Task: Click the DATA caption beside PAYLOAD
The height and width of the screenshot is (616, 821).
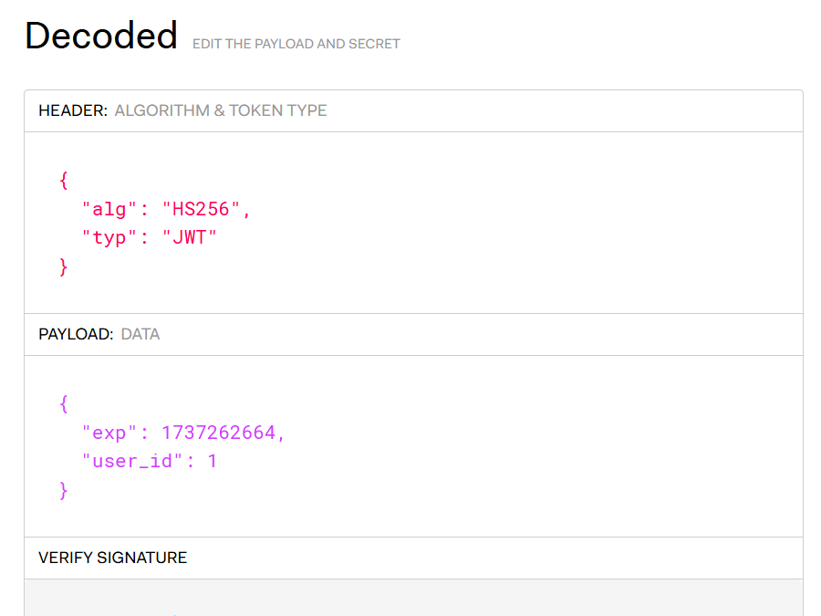Action: coord(140,334)
